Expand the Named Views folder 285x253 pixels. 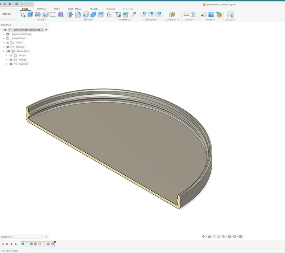[3, 38]
